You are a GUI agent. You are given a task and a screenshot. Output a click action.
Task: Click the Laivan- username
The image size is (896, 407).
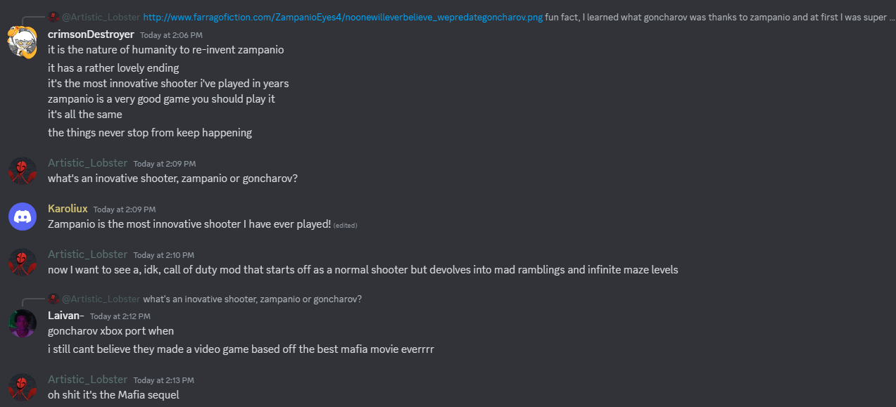(x=66, y=316)
